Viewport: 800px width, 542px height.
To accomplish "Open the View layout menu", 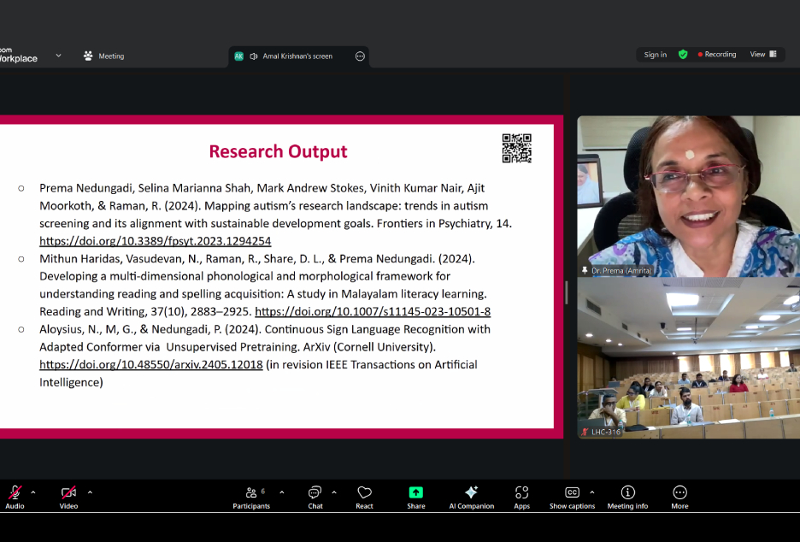I will (763, 55).
